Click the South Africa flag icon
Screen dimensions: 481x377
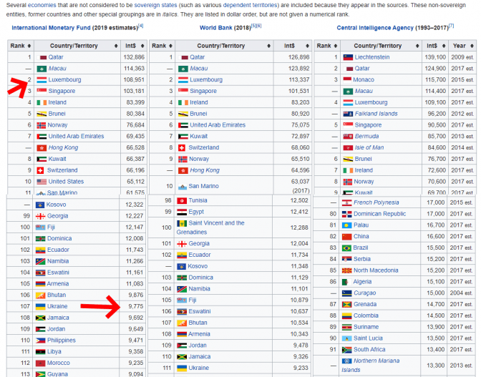click(x=348, y=350)
